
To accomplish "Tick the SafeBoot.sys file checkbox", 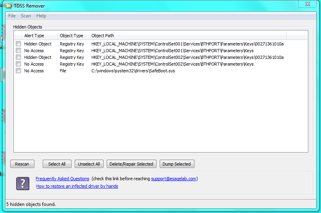I will [x=18, y=71].
